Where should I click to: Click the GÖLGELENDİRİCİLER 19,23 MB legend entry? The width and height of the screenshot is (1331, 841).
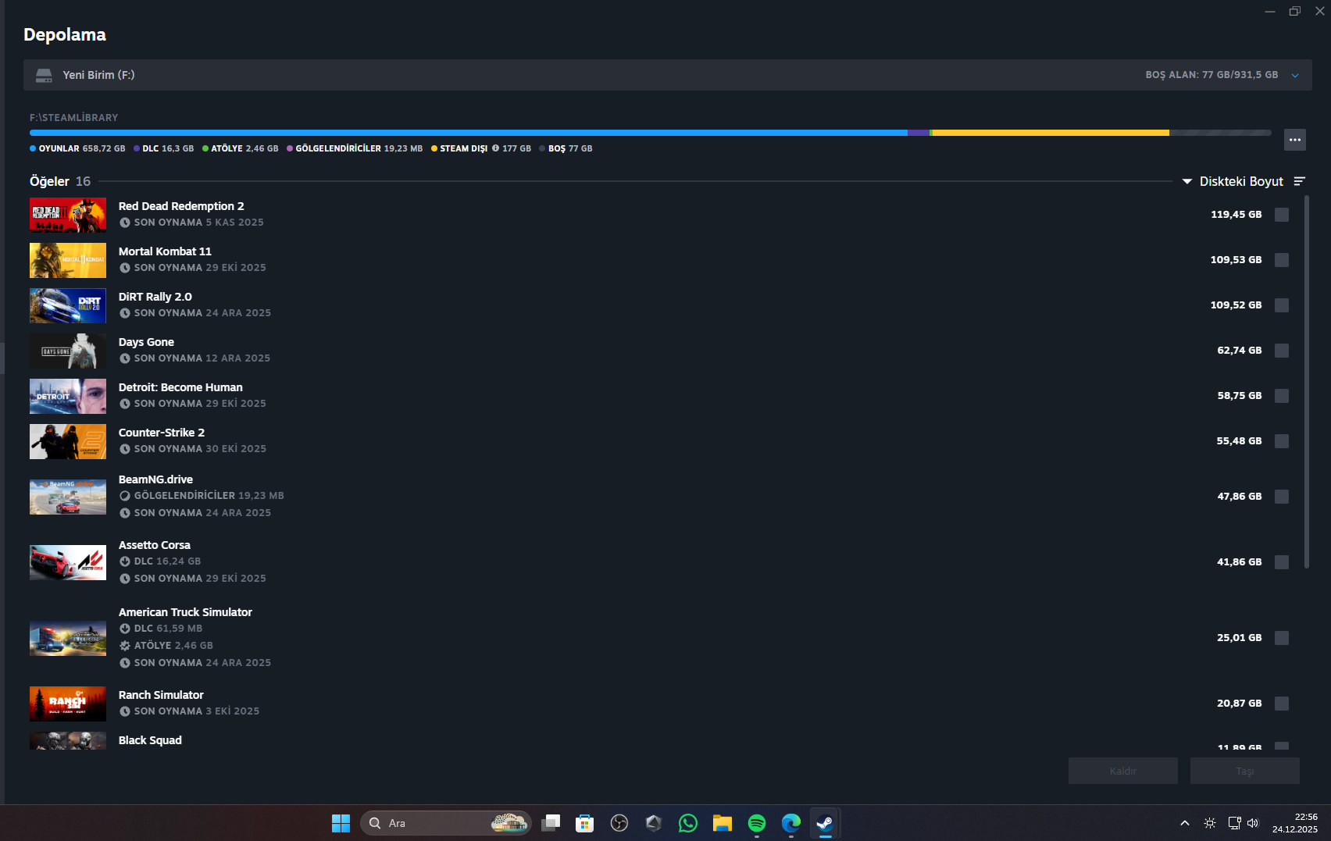click(355, 148)
